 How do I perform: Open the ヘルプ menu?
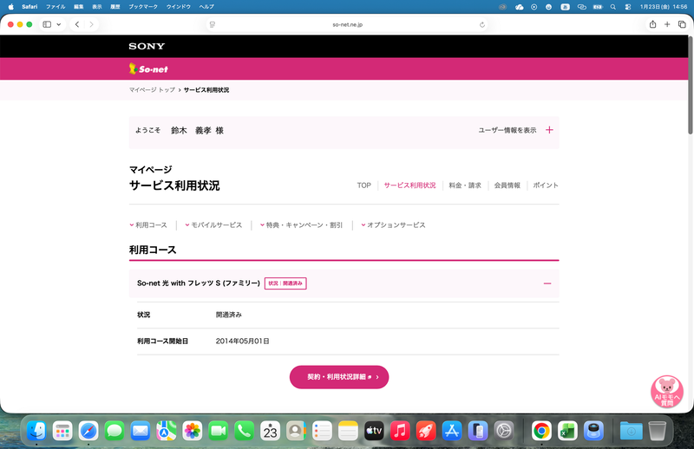click(206, 7)
